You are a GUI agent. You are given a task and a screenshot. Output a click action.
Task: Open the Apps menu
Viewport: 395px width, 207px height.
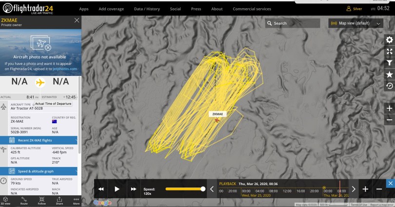click(x=84, y=9)
